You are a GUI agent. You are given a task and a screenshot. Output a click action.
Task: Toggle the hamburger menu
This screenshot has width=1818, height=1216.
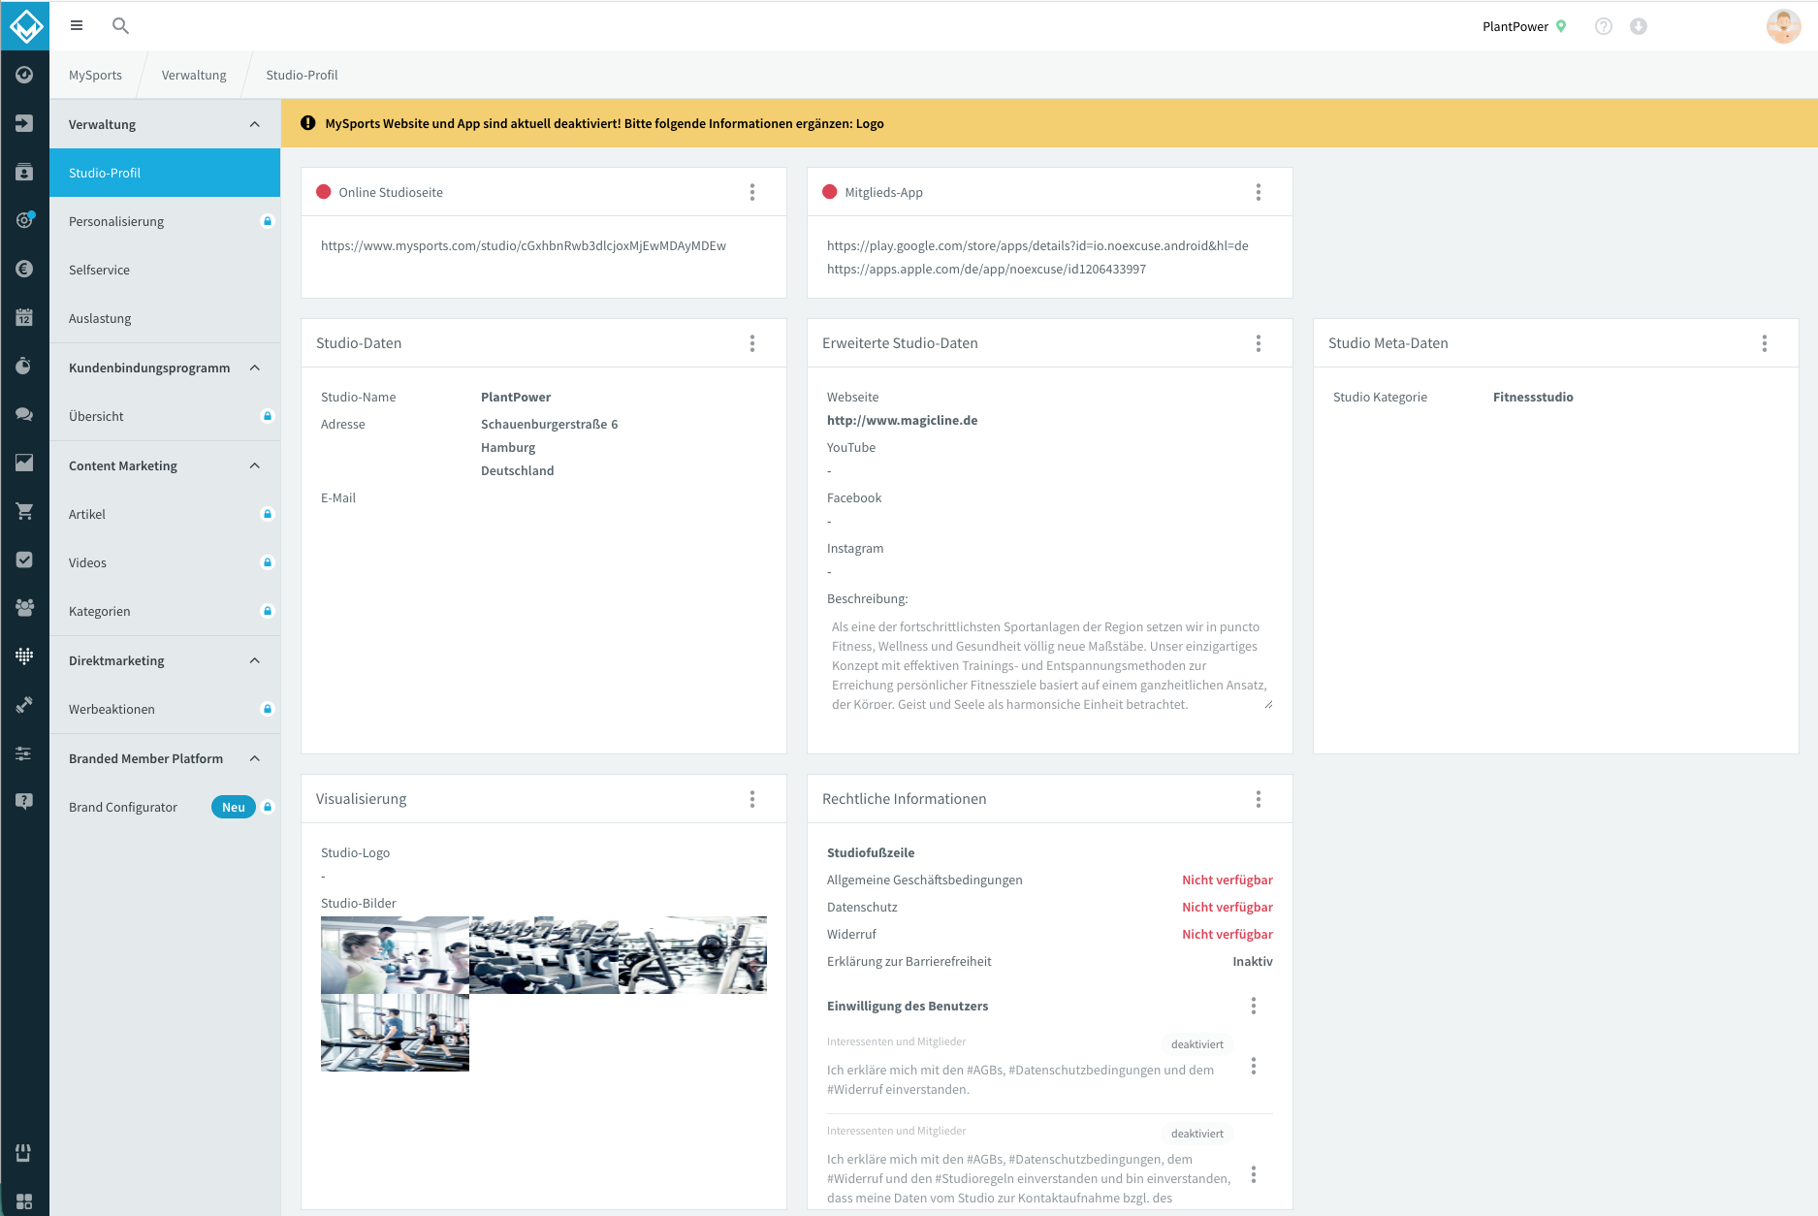pyautogui.click(x=77, y=26)
